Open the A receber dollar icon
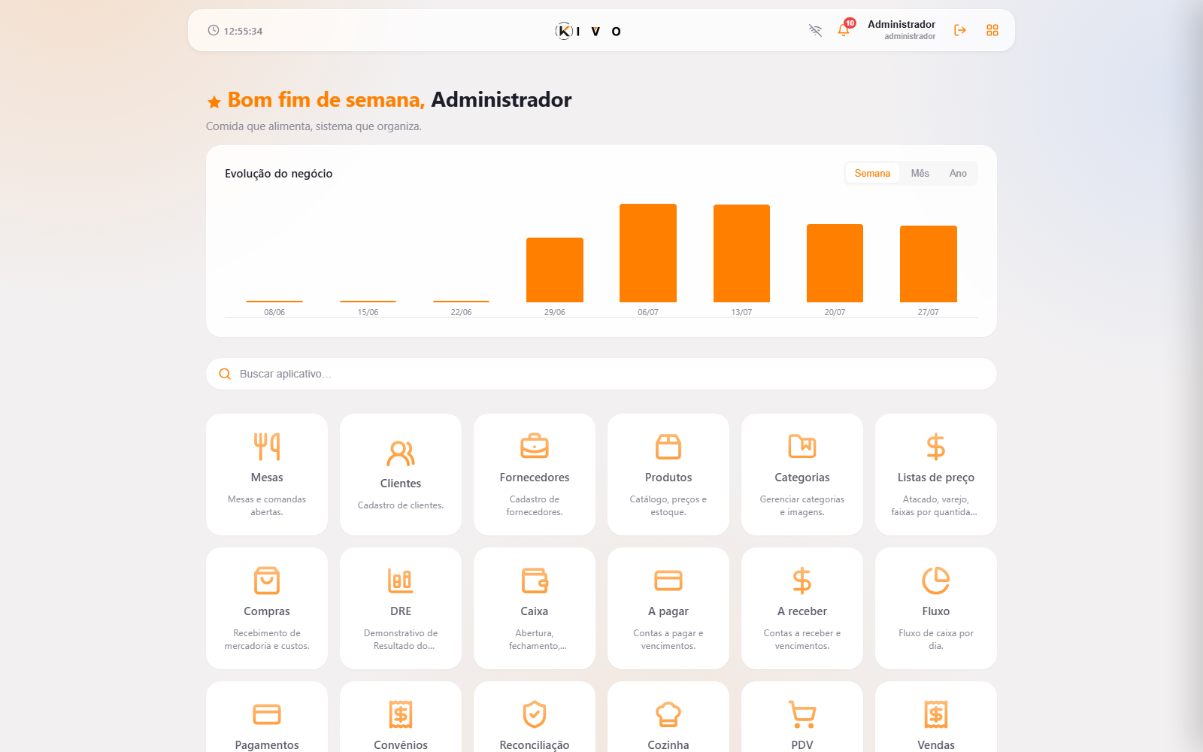The image size is (1203, 752). pos(802,581)
